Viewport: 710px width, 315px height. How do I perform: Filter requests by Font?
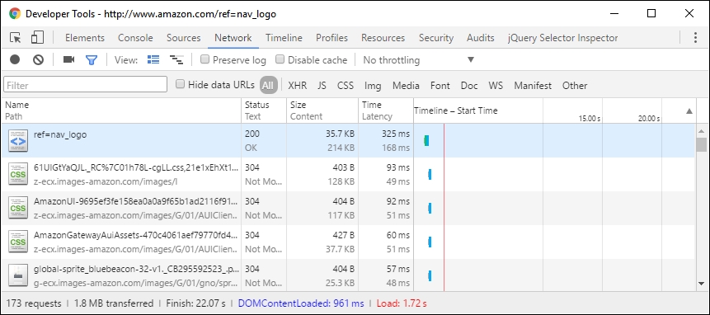(440, 86)
